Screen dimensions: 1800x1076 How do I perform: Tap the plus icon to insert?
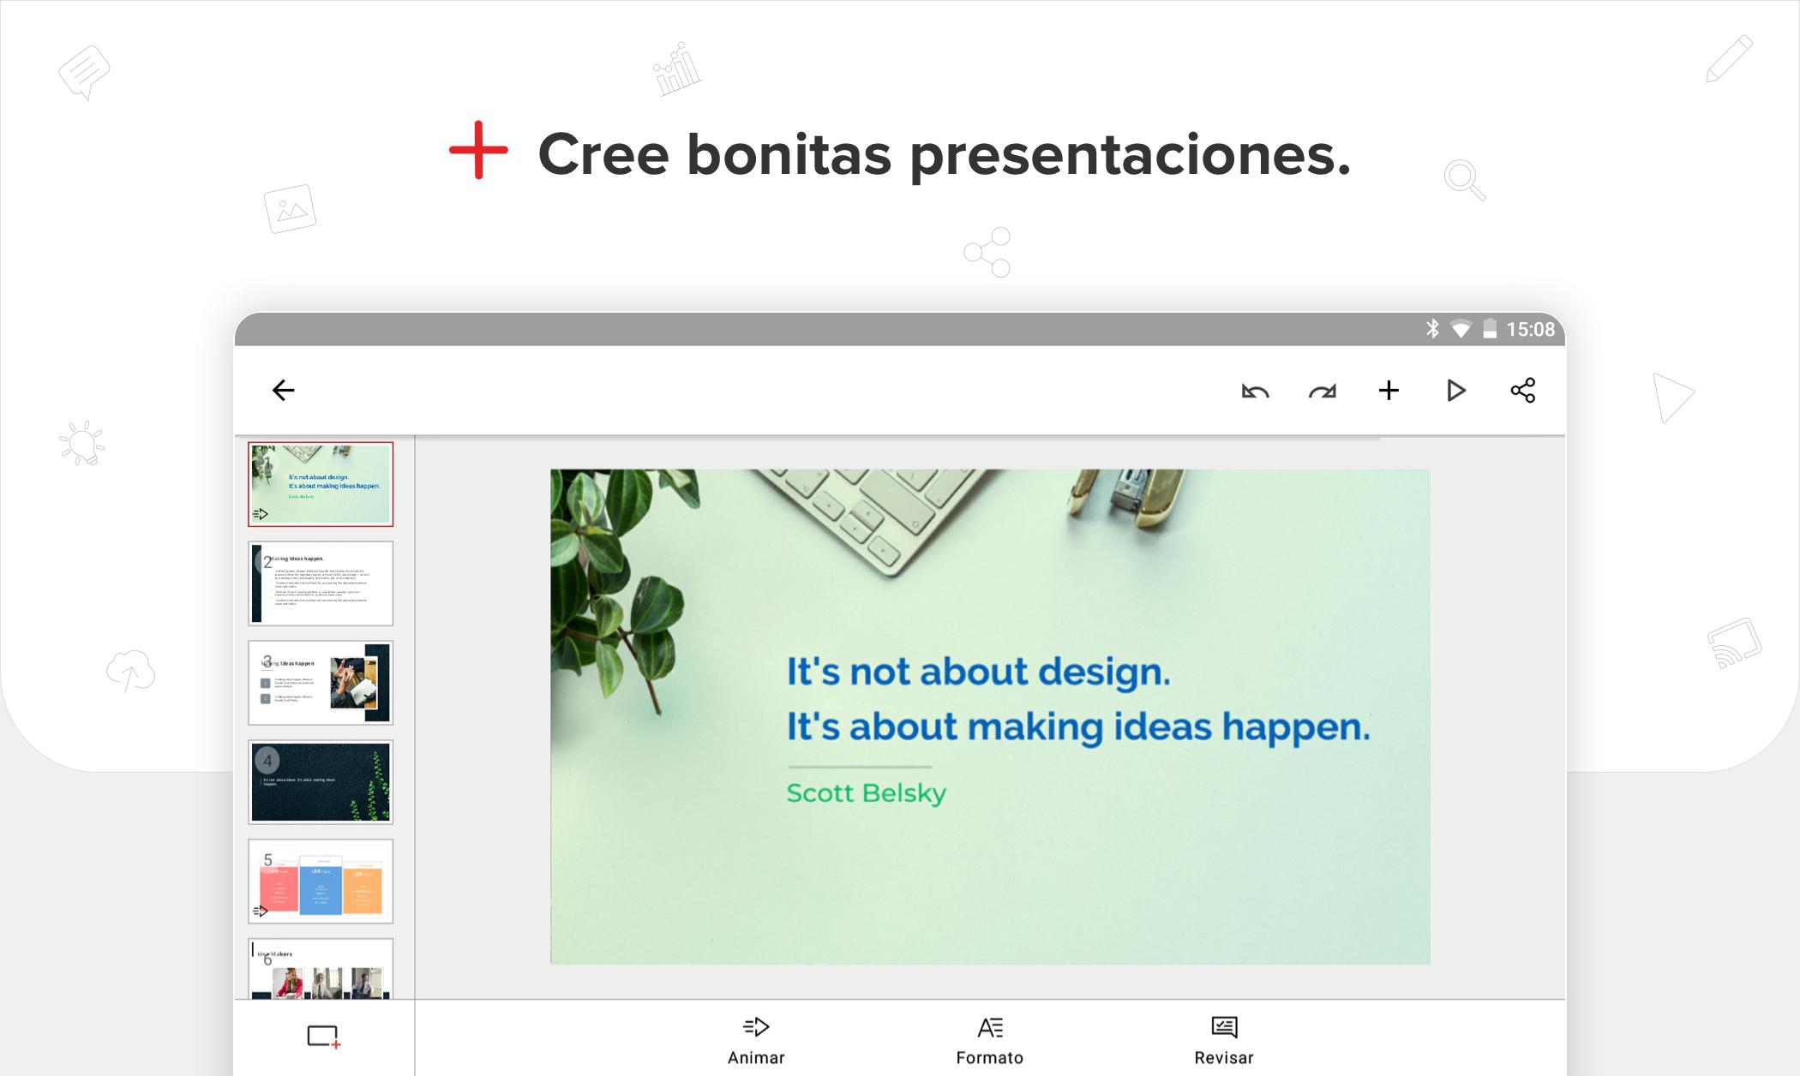(1389, 391)
